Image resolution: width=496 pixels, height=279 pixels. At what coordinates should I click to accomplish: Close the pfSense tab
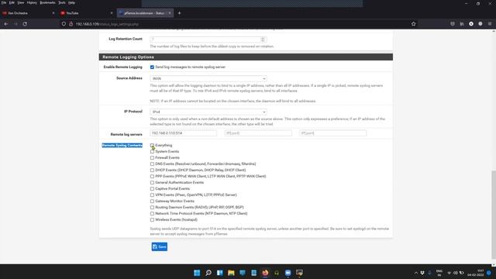(170, 13)
